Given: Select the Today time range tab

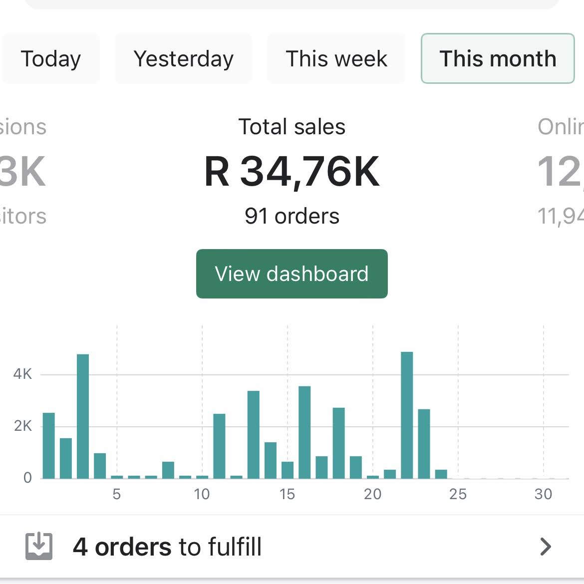Looking at the screenshot, I should click(x=50, y=58).
